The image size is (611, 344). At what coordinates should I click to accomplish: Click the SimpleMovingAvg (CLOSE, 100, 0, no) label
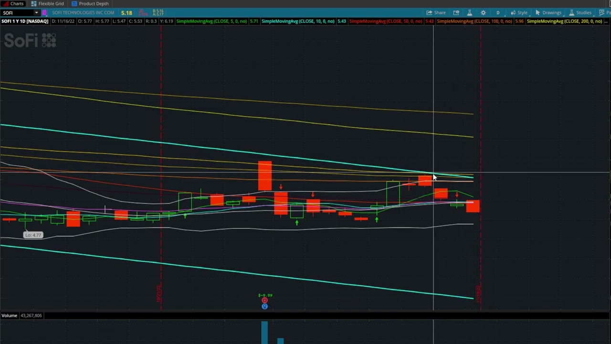coord(474,21)
